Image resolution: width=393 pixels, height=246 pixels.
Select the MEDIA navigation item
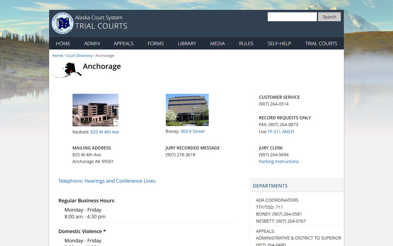pyautogui.click(x=218, y=43)
